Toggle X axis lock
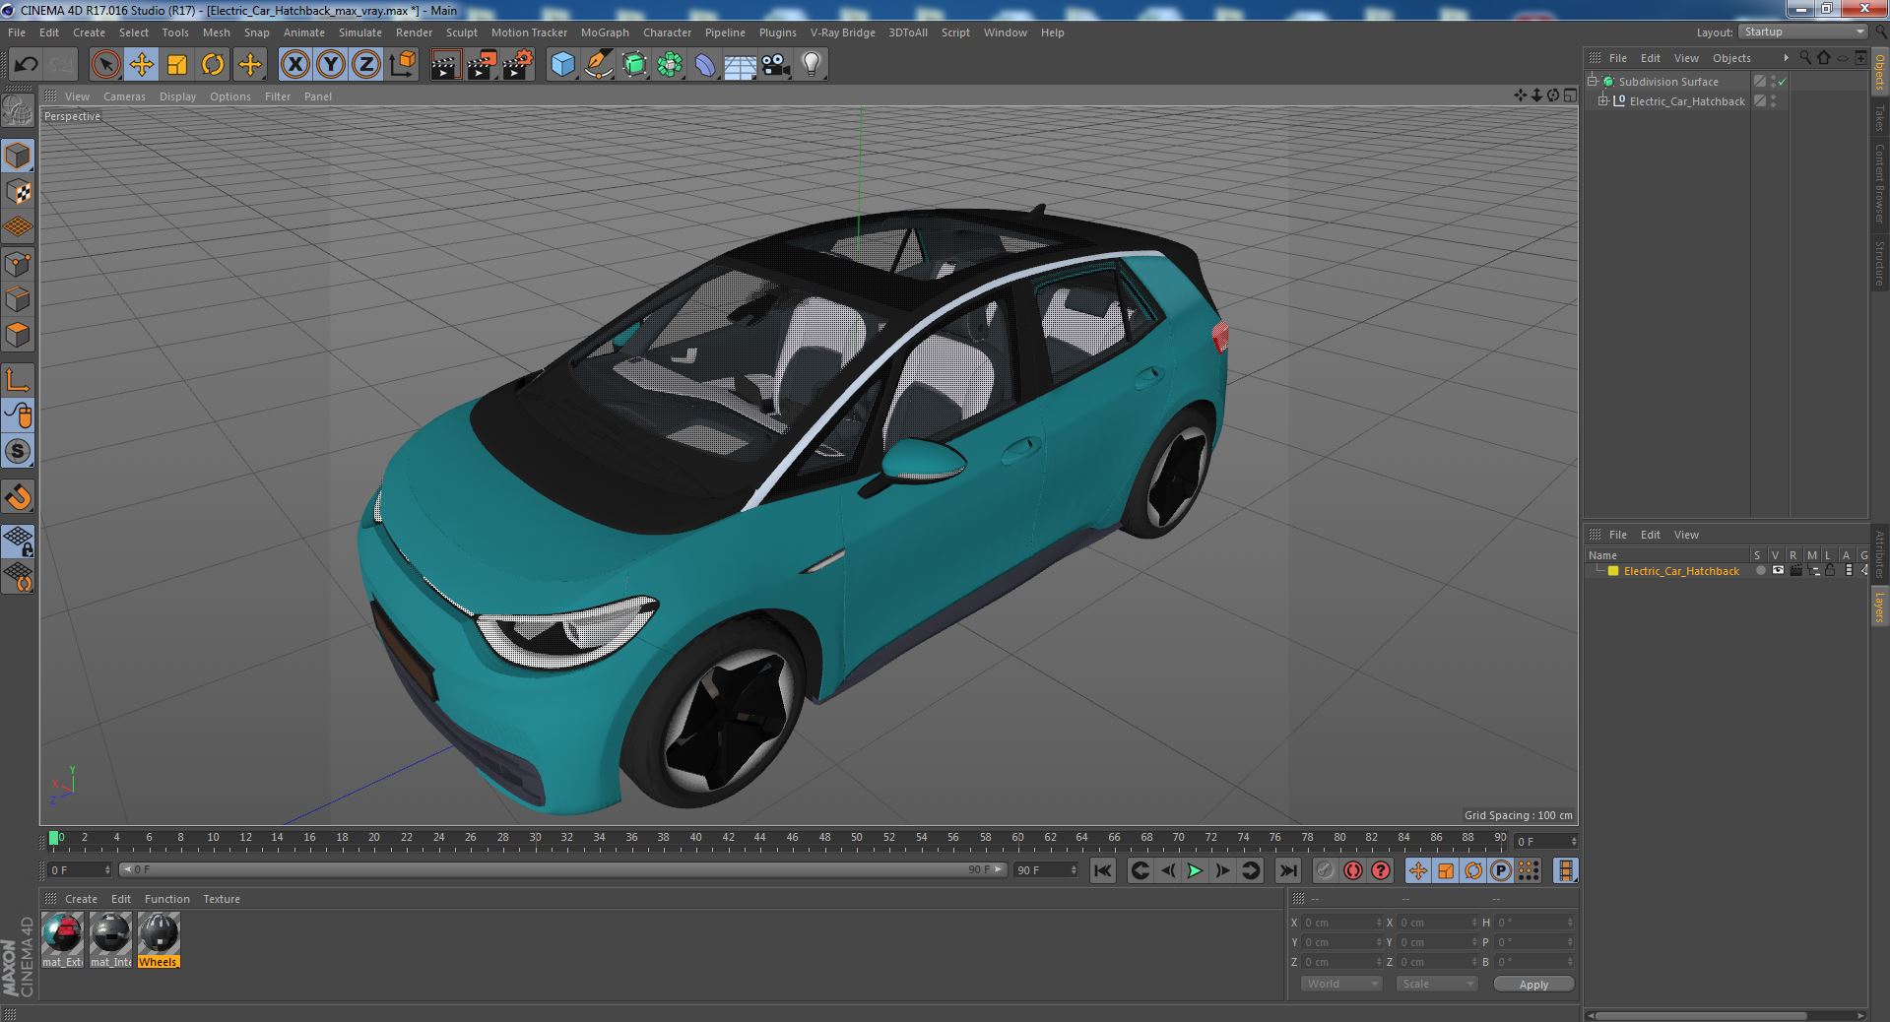This screenshot has height=1022, width=1890. [294, 65]
